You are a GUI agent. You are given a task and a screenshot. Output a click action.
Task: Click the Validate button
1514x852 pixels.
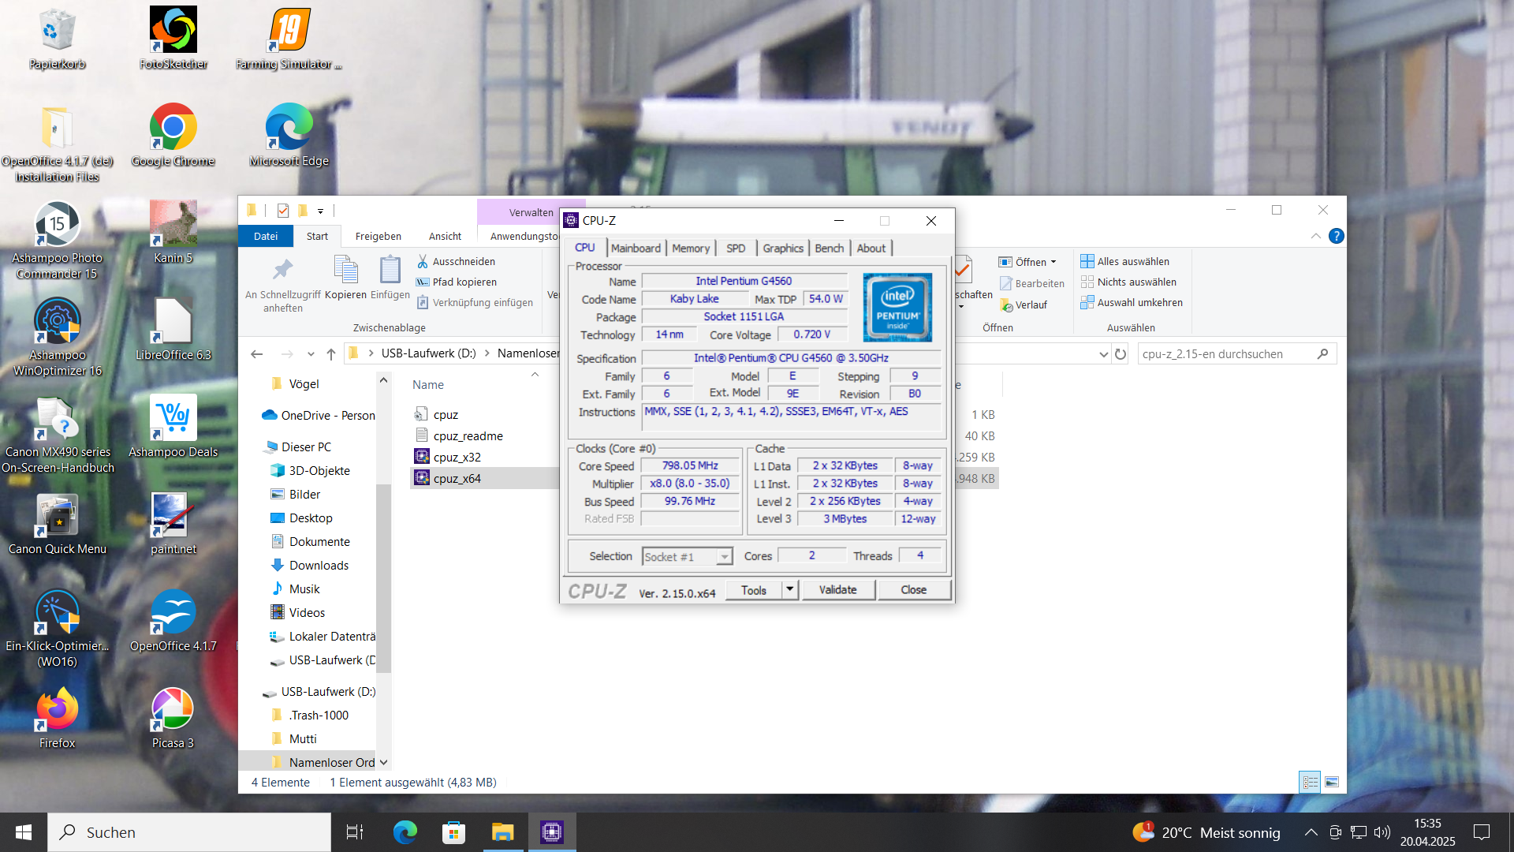click(837, 589)
